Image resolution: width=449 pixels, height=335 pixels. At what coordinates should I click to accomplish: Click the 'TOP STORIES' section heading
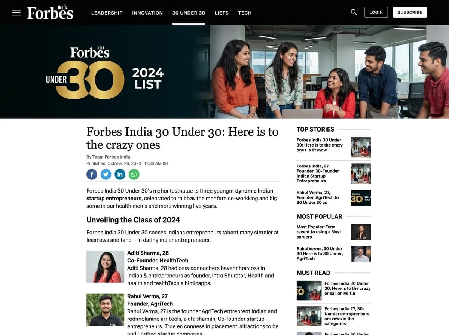[315, 129]
